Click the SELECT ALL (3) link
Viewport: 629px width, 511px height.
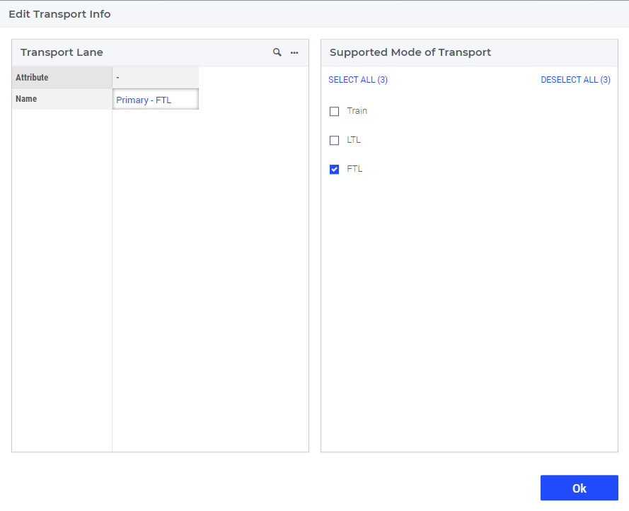click(x=358, y=80)
